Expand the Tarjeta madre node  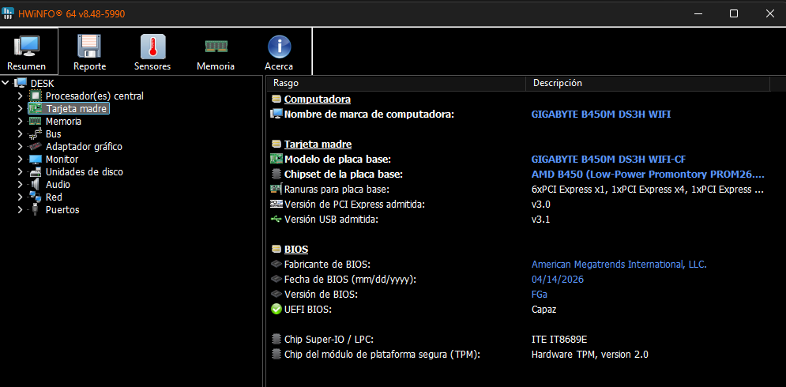(x=20, y=108)
